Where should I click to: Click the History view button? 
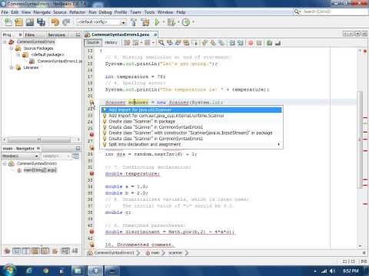pyautogui.click(x=111, y=43)
